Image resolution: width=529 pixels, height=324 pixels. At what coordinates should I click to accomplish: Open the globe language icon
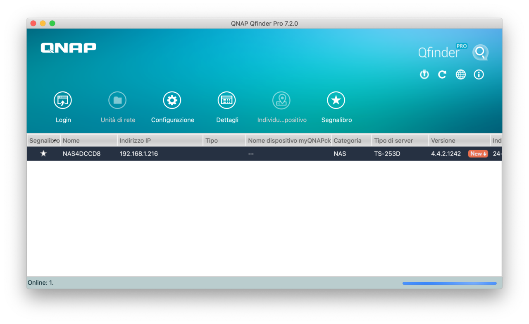point(460,74)
